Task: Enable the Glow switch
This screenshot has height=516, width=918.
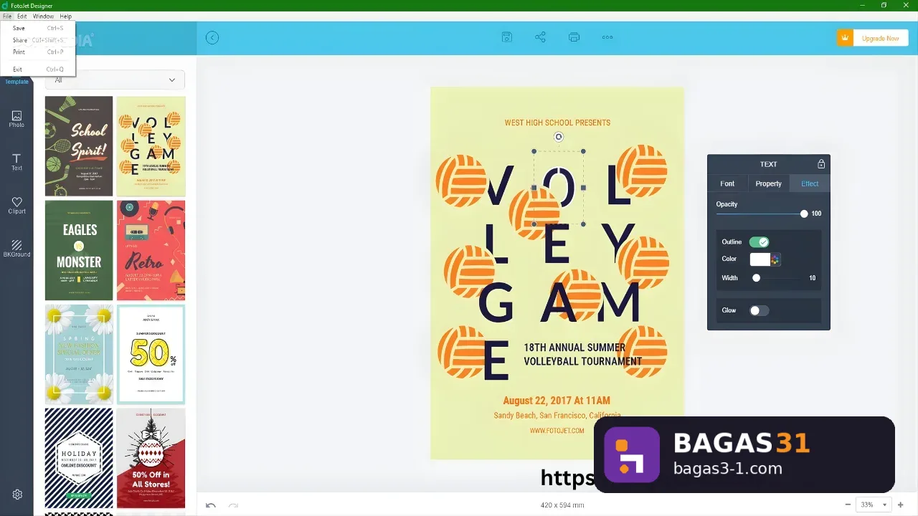Action: click(759, 310)
